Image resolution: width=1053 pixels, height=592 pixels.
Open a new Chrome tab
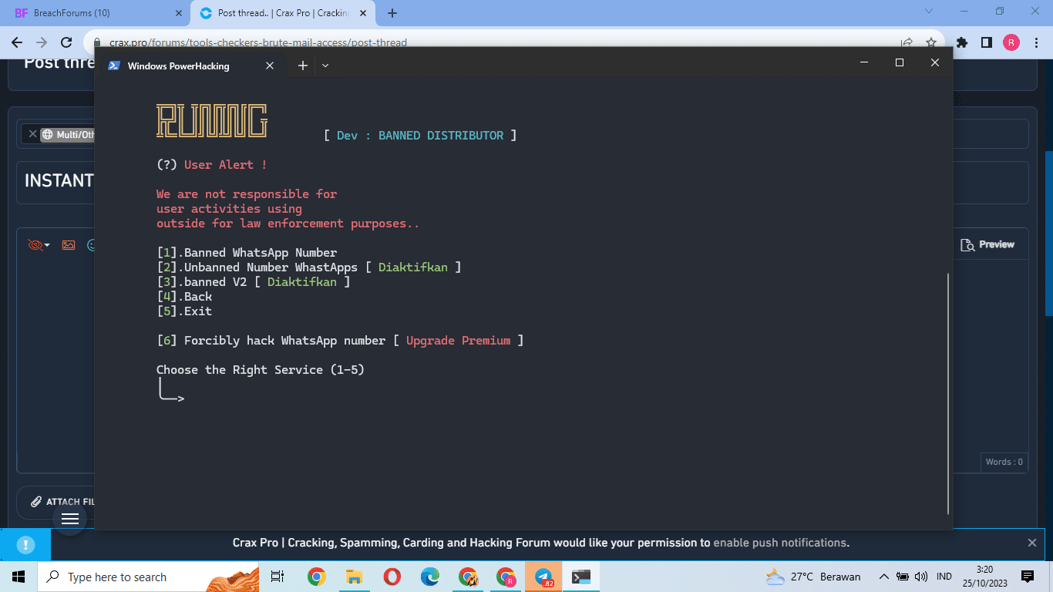(x=392, y=13)
